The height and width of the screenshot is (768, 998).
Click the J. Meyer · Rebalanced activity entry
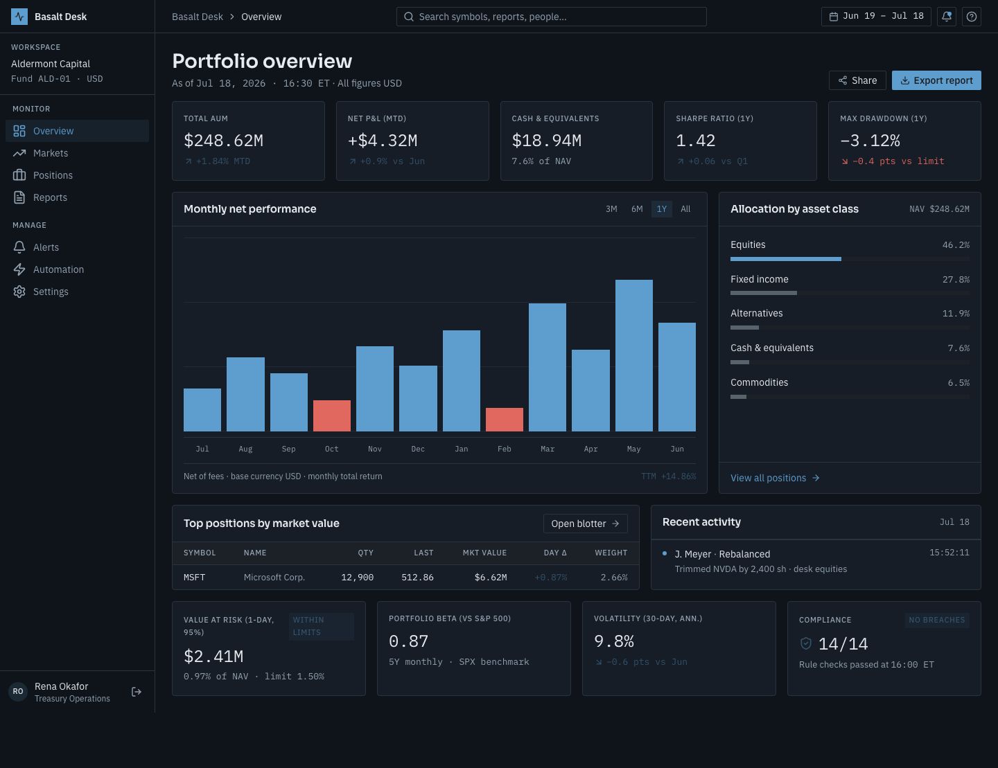816,561
